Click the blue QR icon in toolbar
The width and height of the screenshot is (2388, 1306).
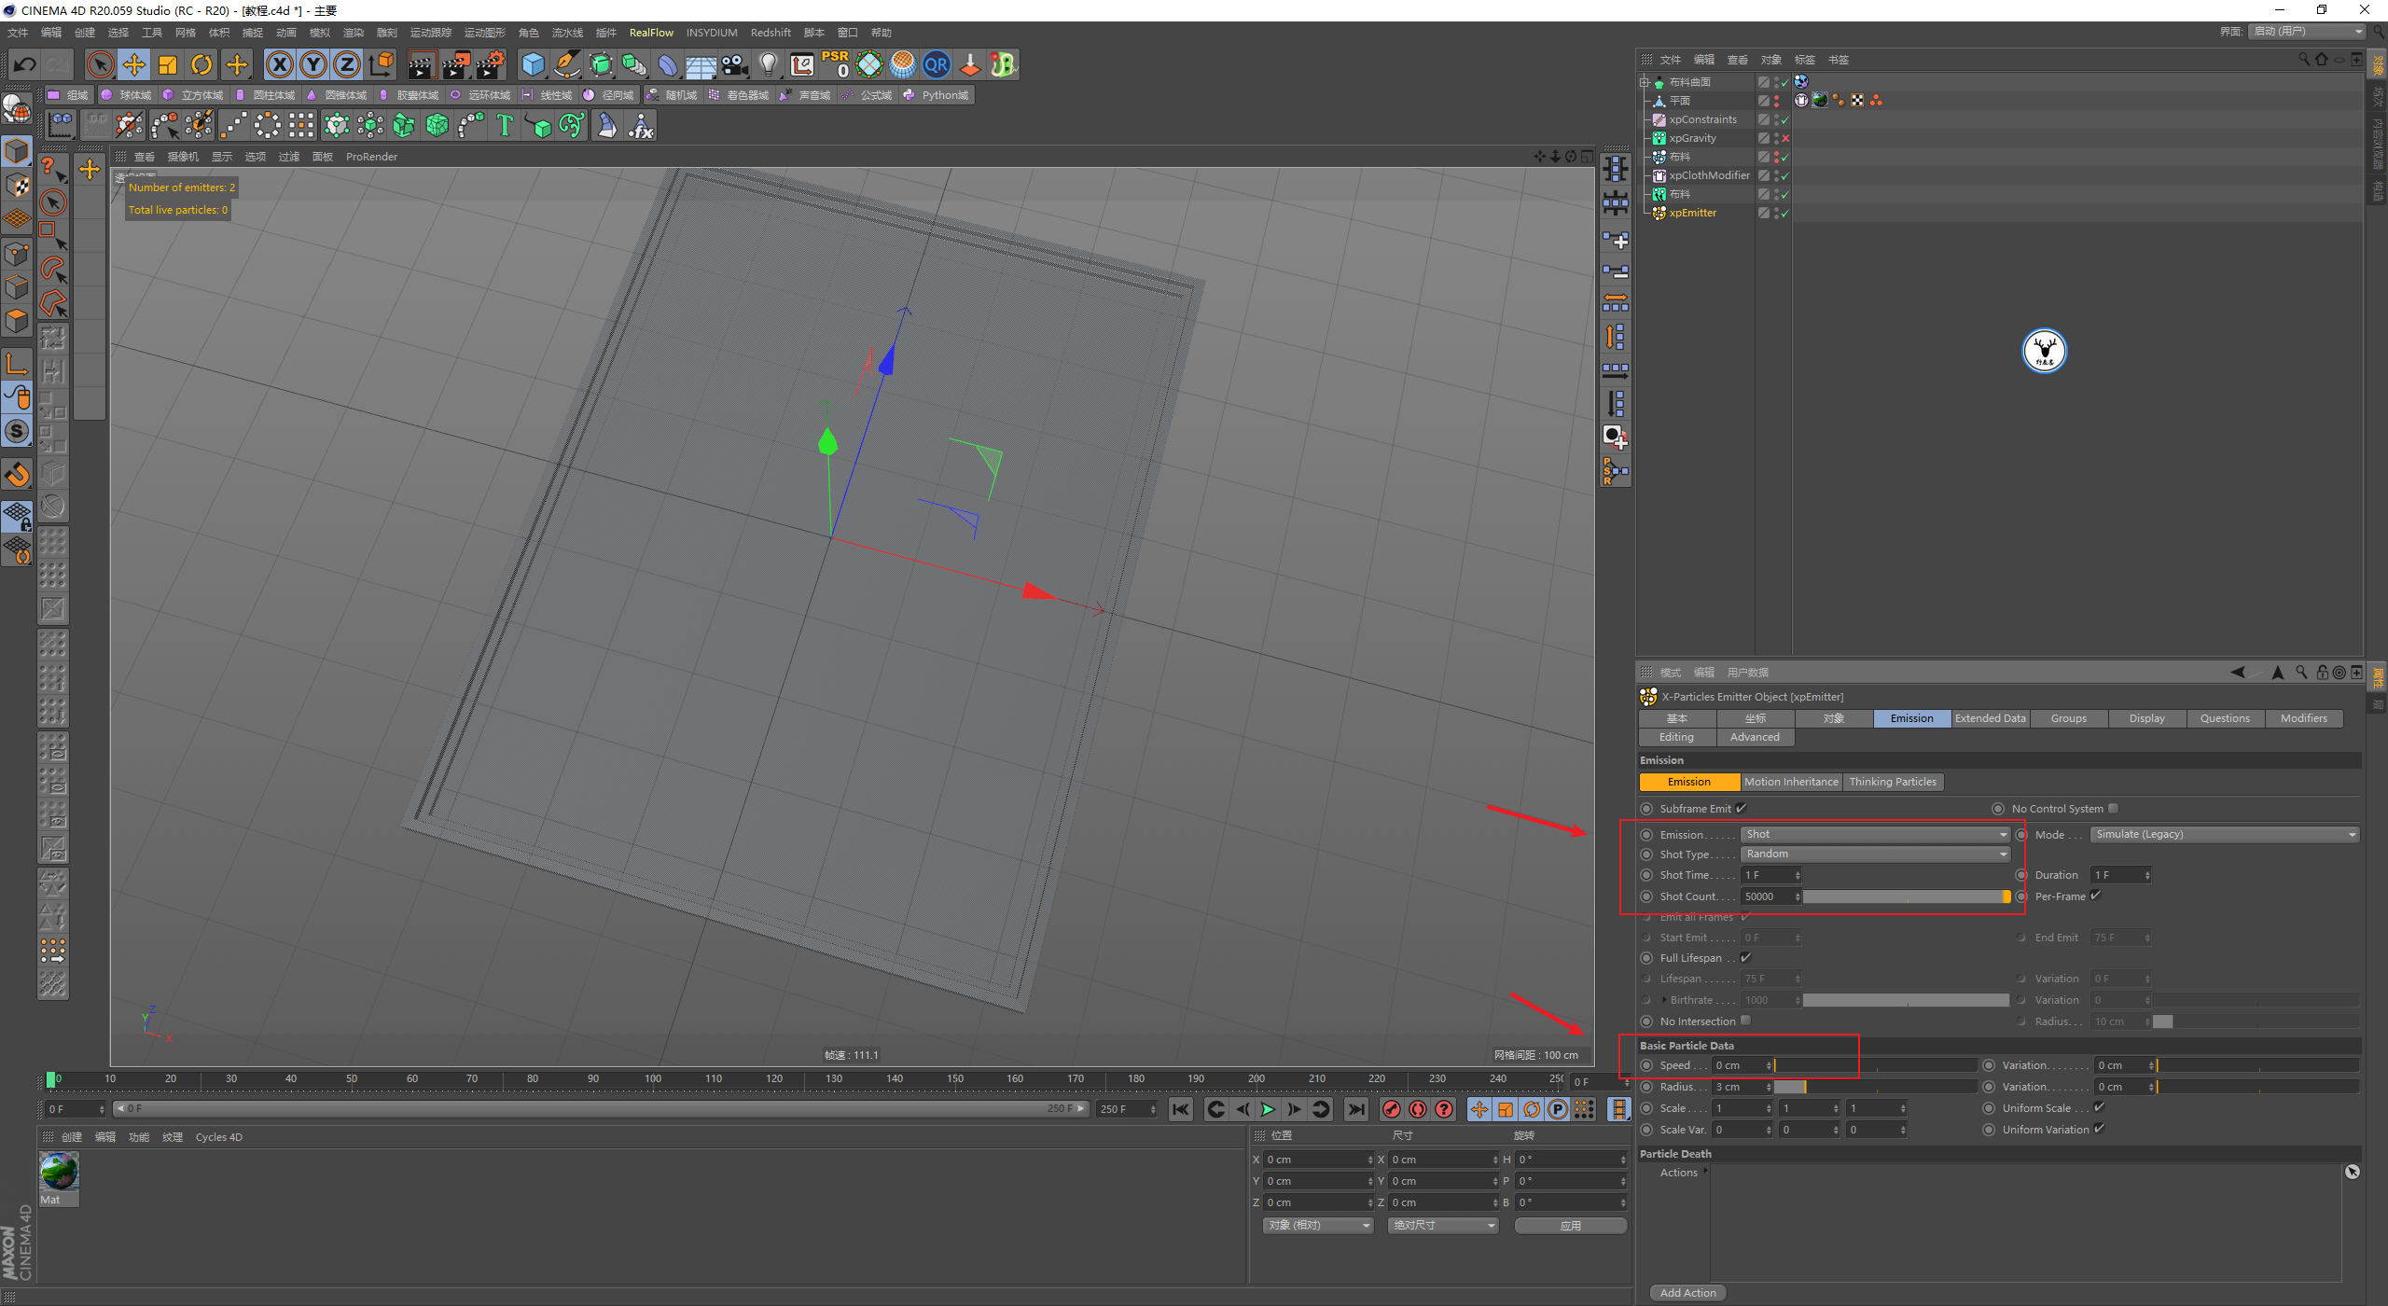click(x=936, y=64)
